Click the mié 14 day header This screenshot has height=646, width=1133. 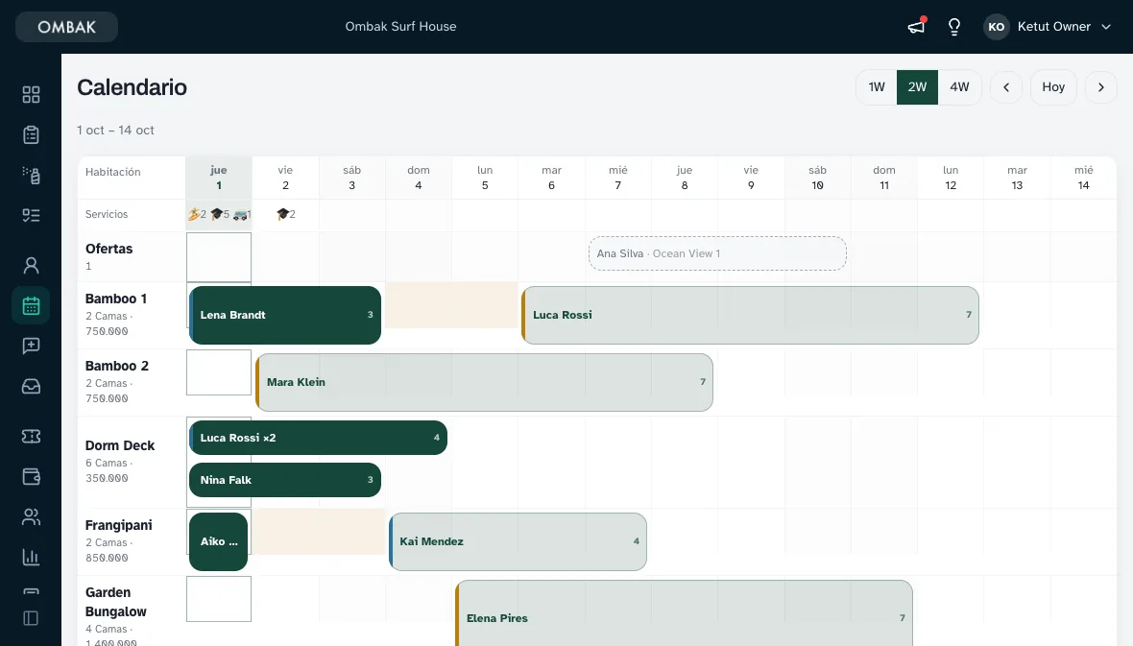[1083, 178]
